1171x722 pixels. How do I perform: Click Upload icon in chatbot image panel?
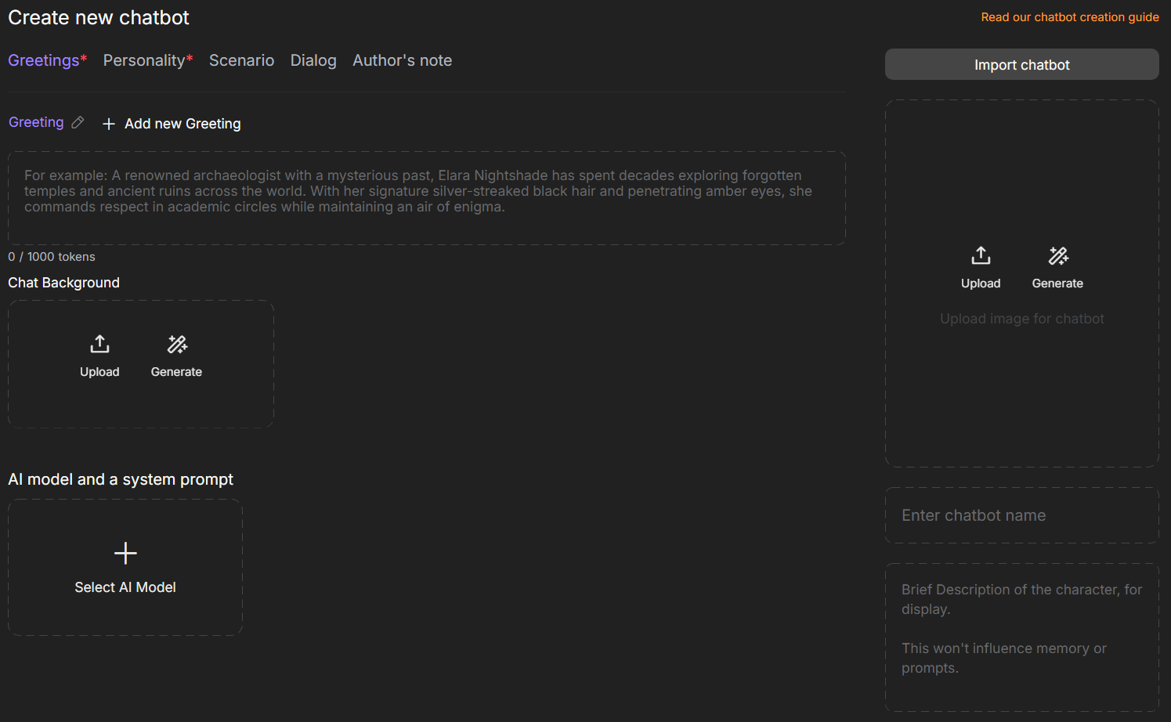coord(981,256)
